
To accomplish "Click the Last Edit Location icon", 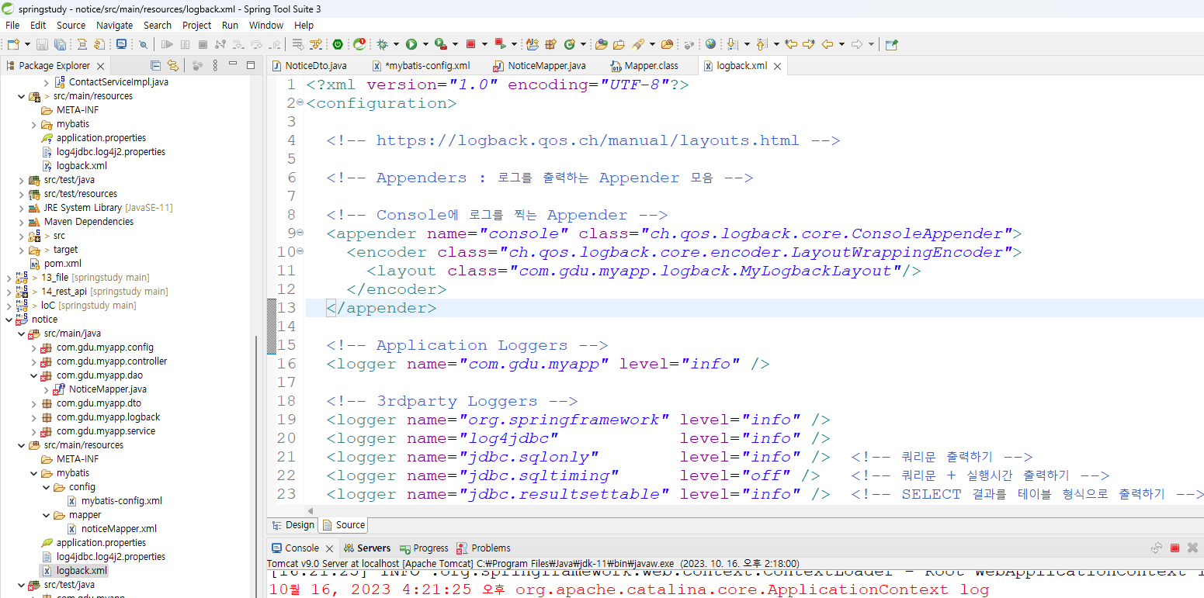I will [791, 44].
